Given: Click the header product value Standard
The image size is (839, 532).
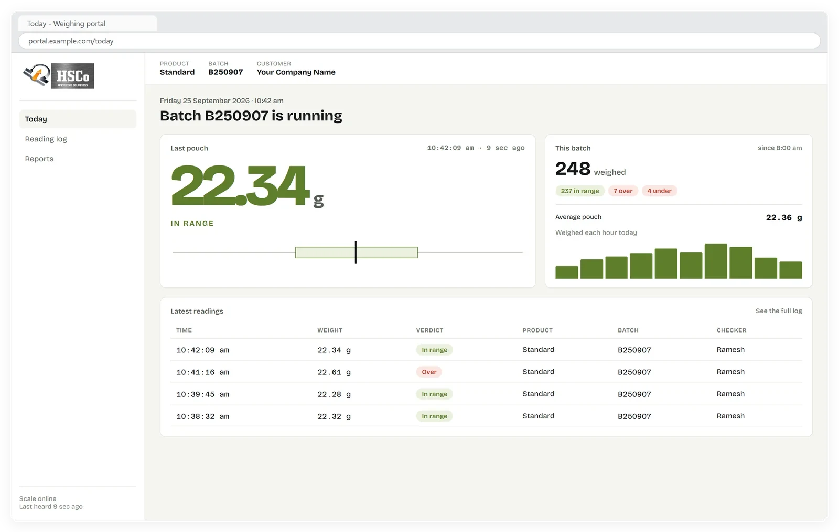Looking at the screenshot, I should 177,72.
